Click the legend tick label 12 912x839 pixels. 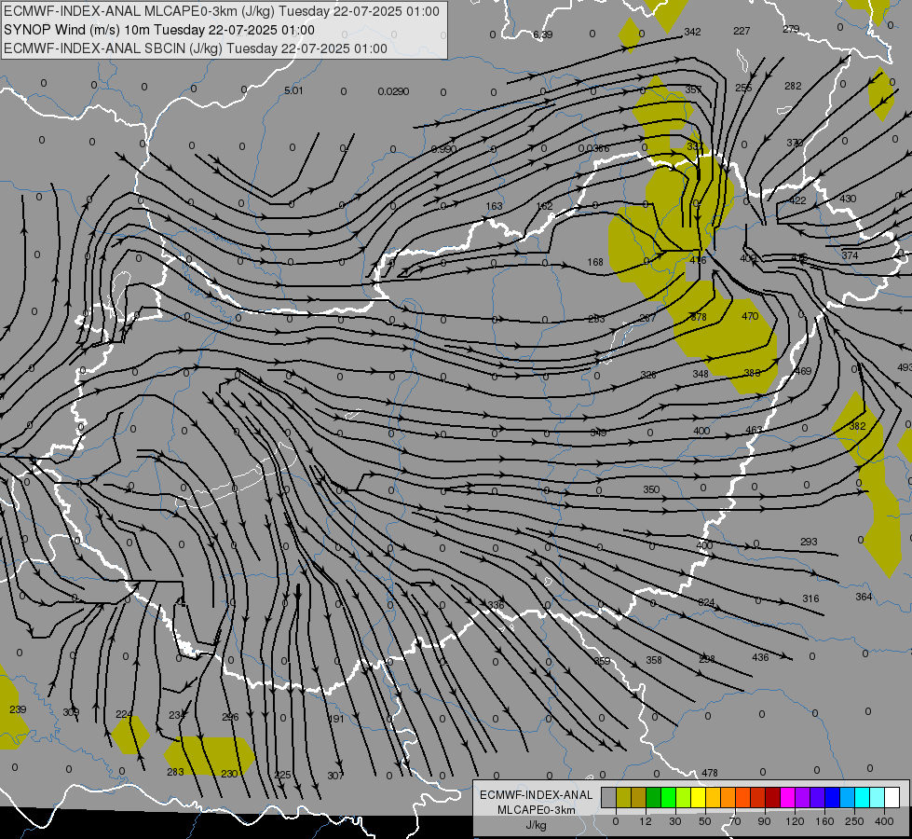(x=646, y=821)
